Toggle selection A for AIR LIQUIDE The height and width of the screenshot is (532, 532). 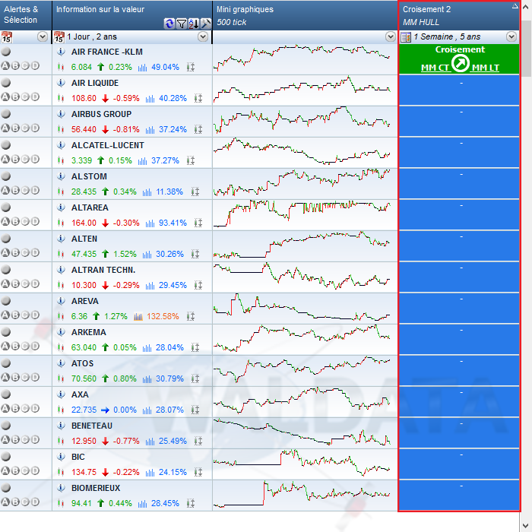pos(5,97)
